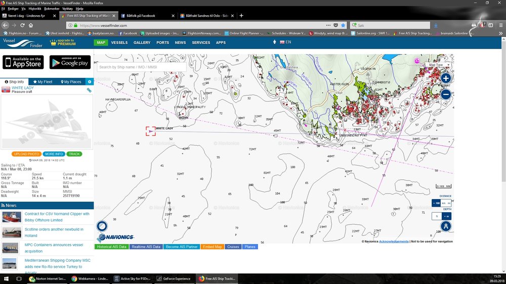Viewport: 506px width, 284px height.
Task: Open the Map Type dropdown
Action: coord(438,65)
